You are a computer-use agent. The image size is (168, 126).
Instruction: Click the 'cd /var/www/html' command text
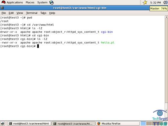click(x=40, y=25)
